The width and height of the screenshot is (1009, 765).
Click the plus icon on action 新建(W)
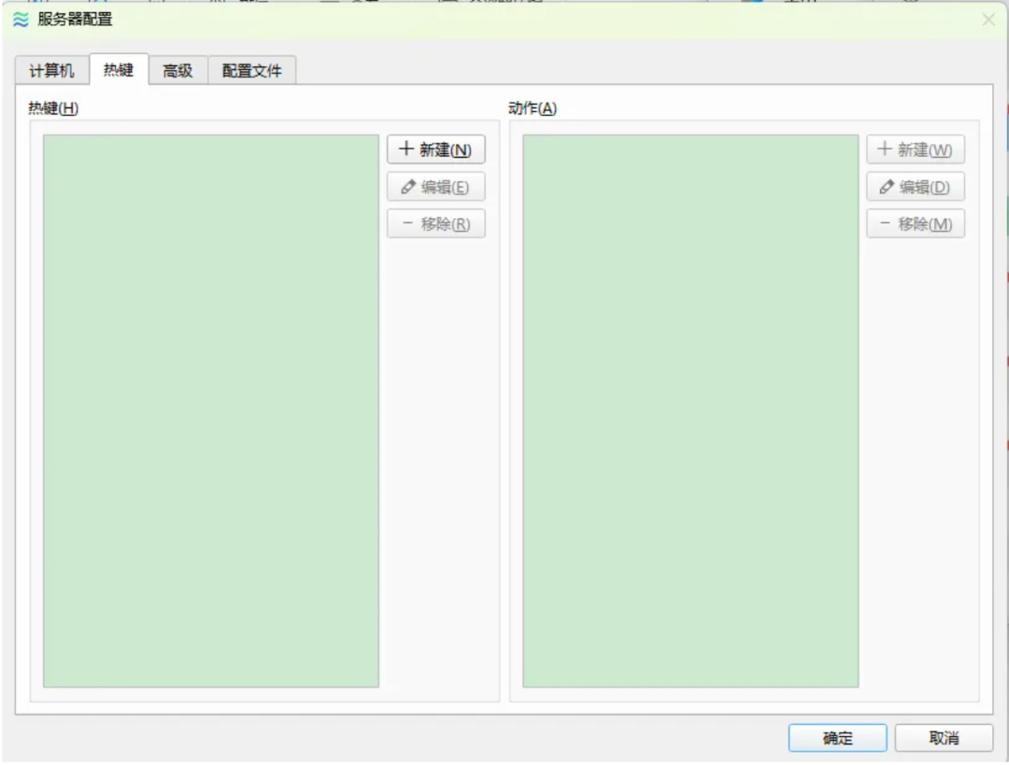click(x=886, y=149)
